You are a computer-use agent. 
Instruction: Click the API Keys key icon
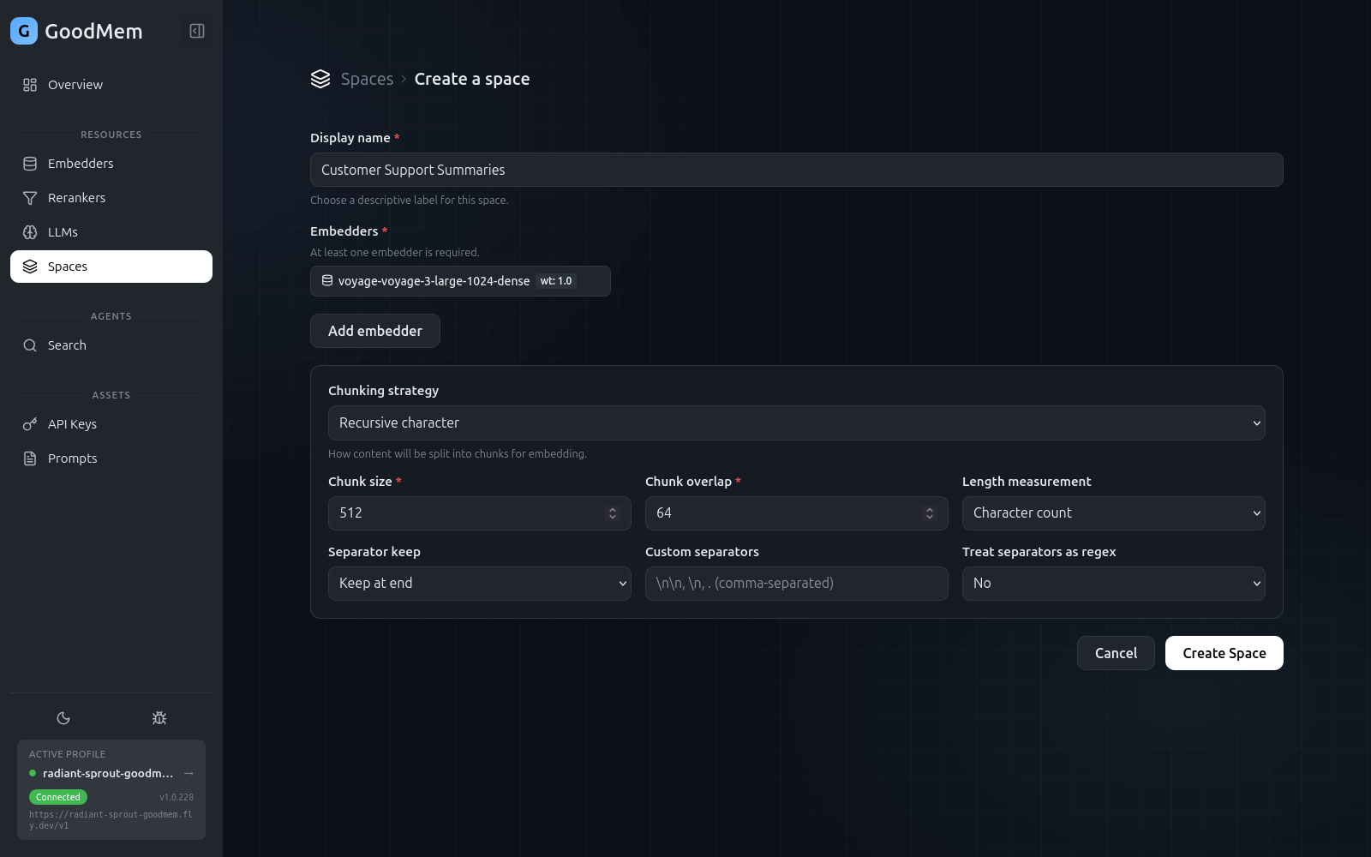pos(30,423)
